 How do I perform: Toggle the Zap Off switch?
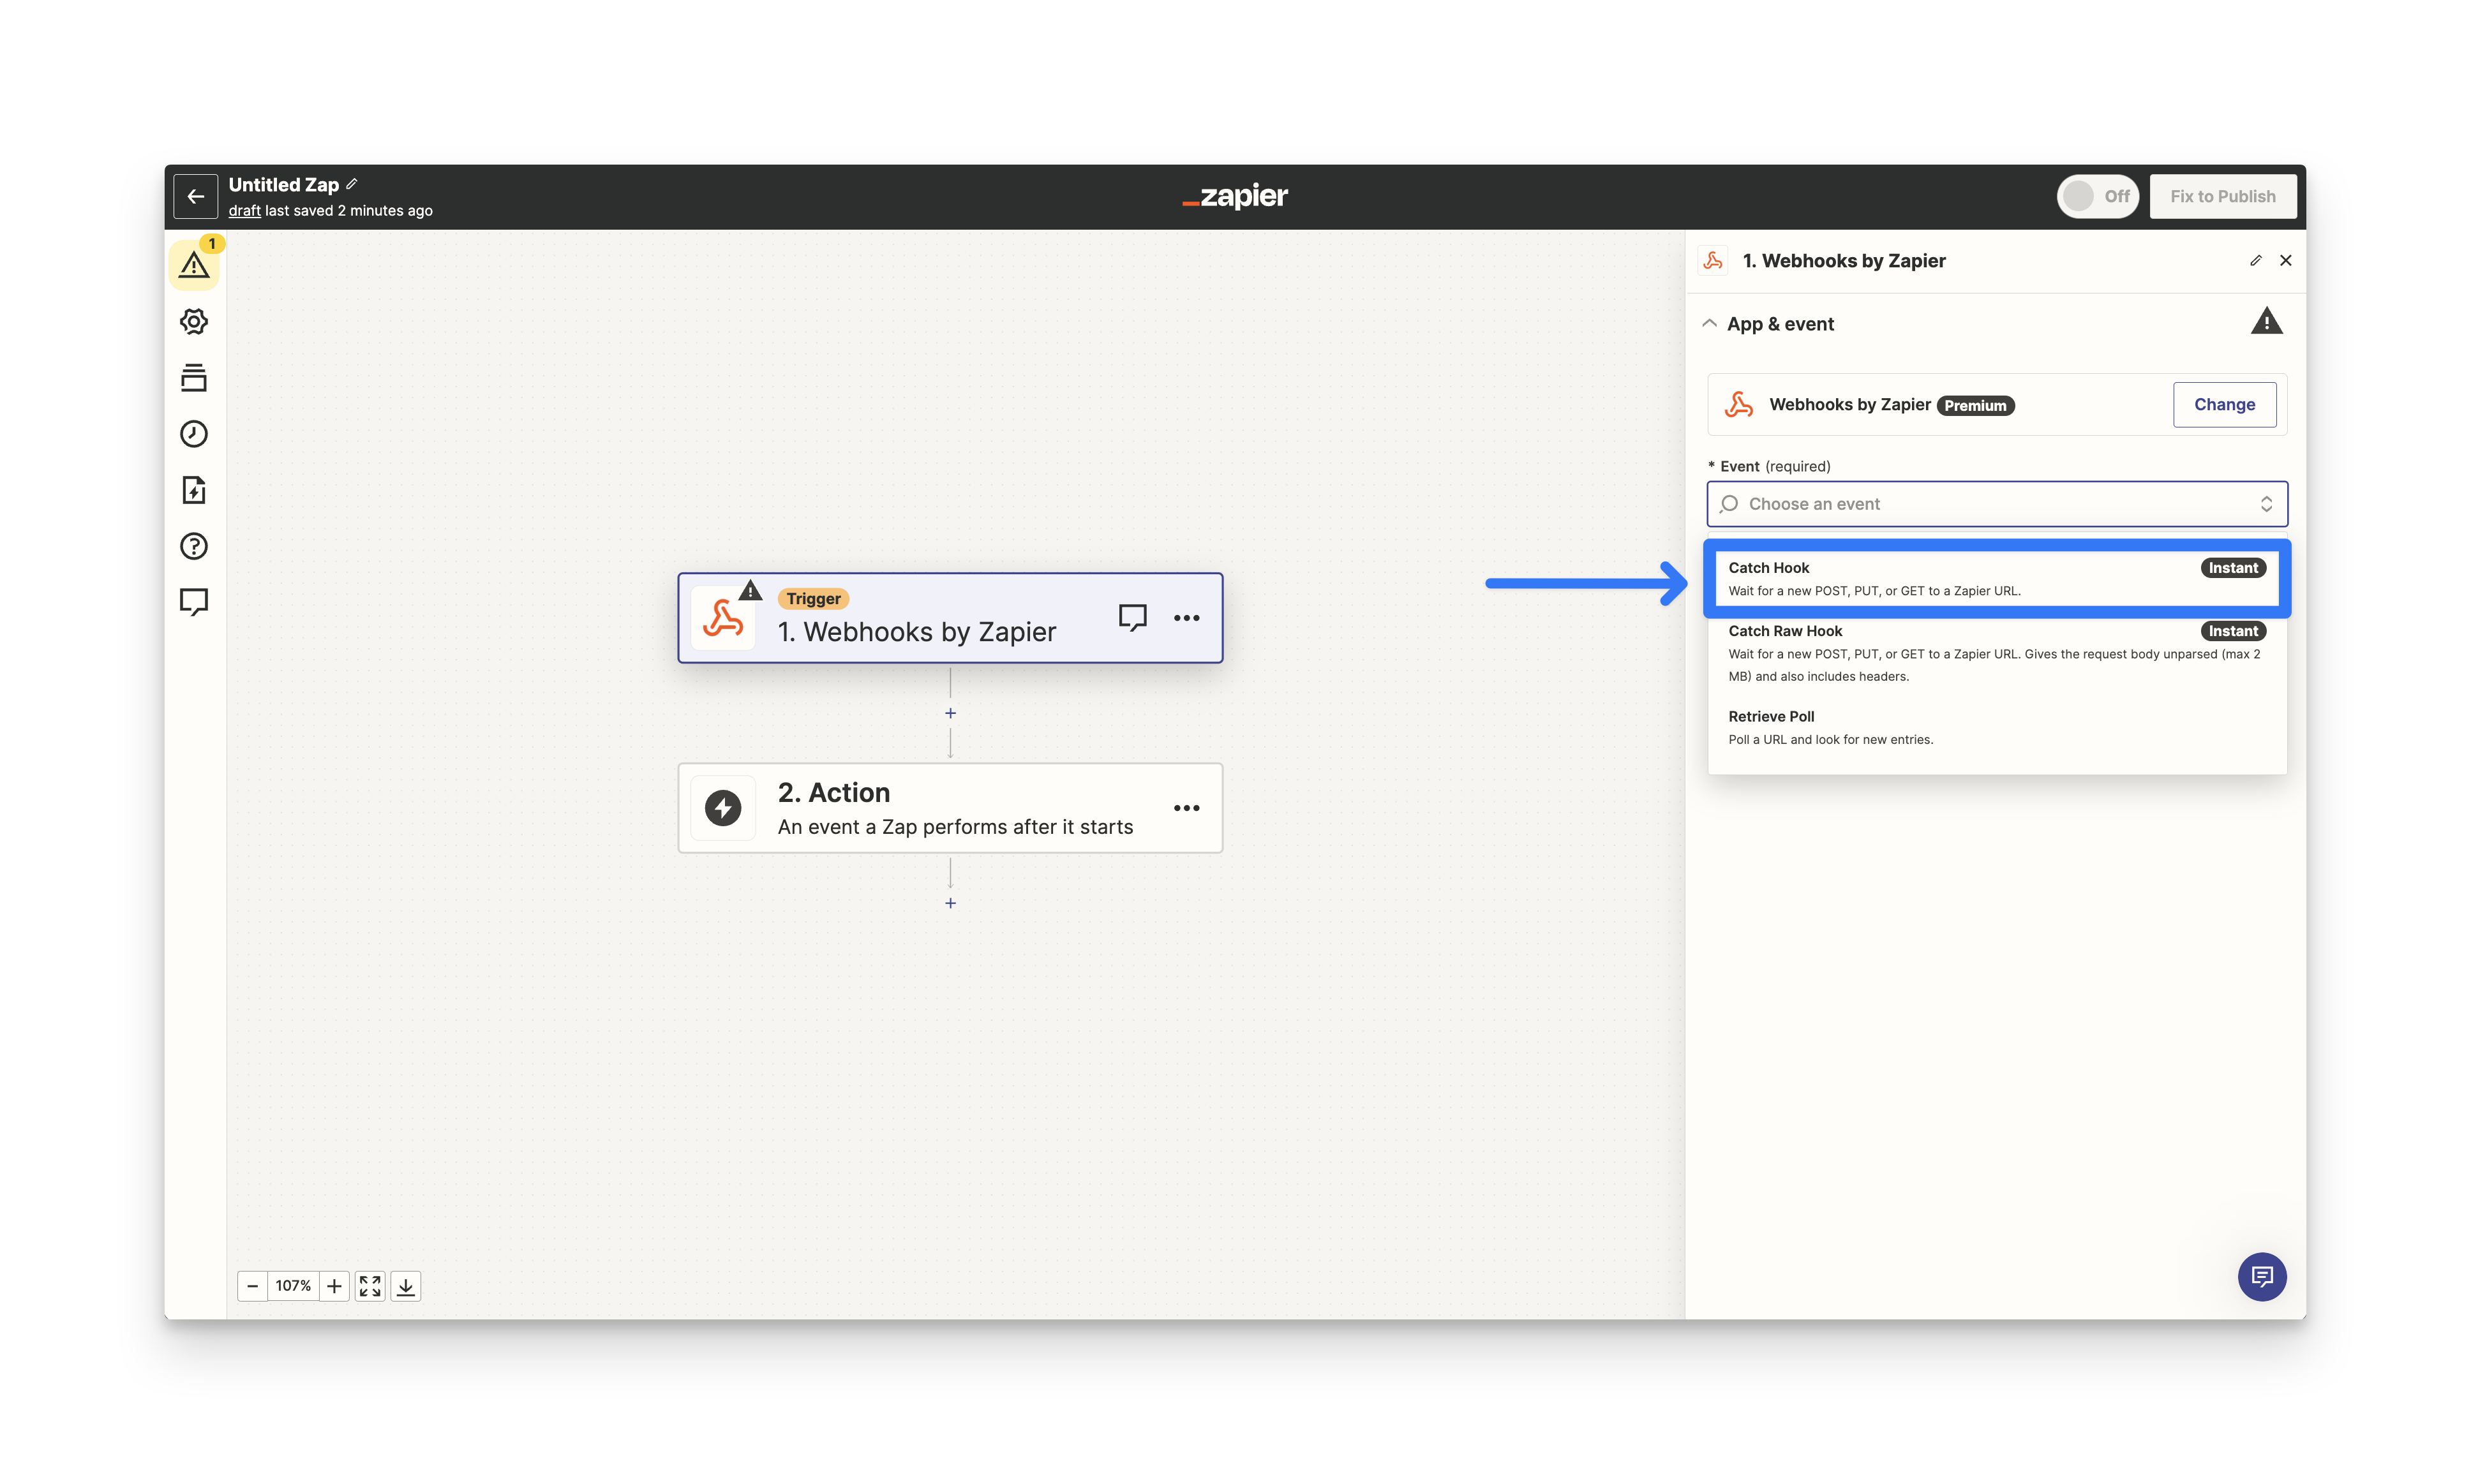(x=2096, y=196)
